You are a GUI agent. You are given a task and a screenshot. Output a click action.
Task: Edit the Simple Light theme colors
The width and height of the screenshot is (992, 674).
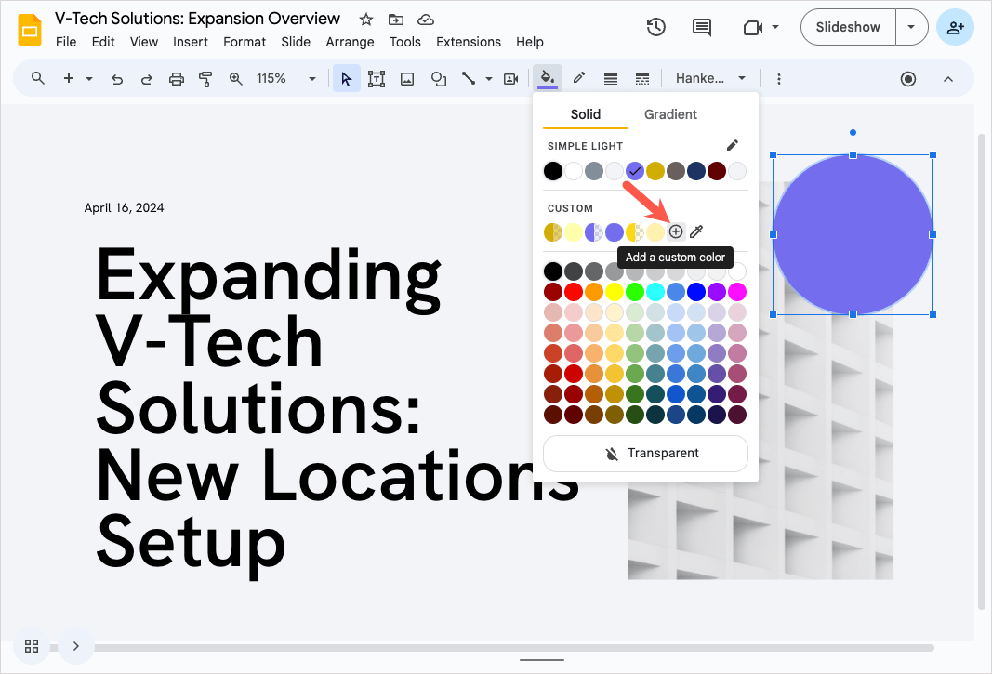point(733,145)
